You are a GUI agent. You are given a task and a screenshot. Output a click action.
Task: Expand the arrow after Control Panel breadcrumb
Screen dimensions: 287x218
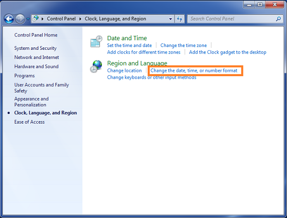(x=81, y=19)
